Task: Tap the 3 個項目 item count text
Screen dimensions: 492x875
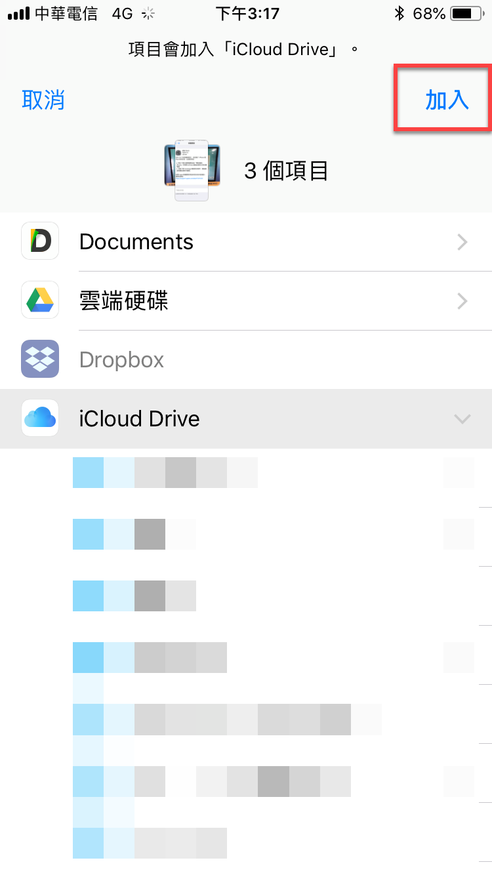Action: point(286,171)
